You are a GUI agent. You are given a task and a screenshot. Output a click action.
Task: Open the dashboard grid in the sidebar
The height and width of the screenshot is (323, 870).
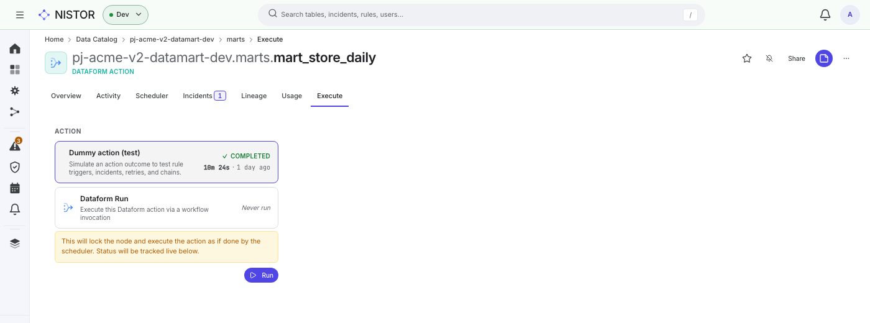point(15,70)
